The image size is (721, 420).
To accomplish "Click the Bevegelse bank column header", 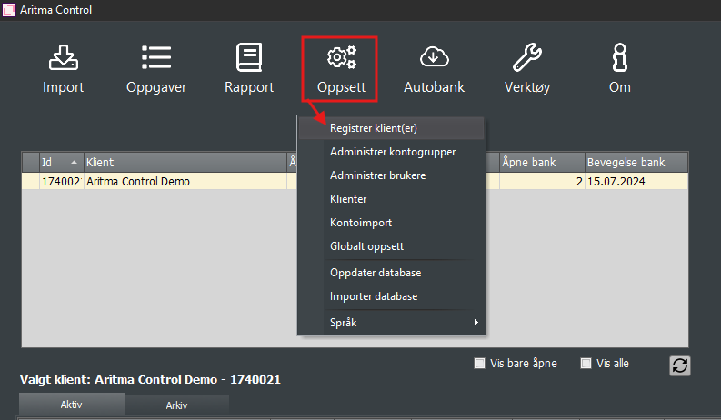I will [x=635, y=162].
